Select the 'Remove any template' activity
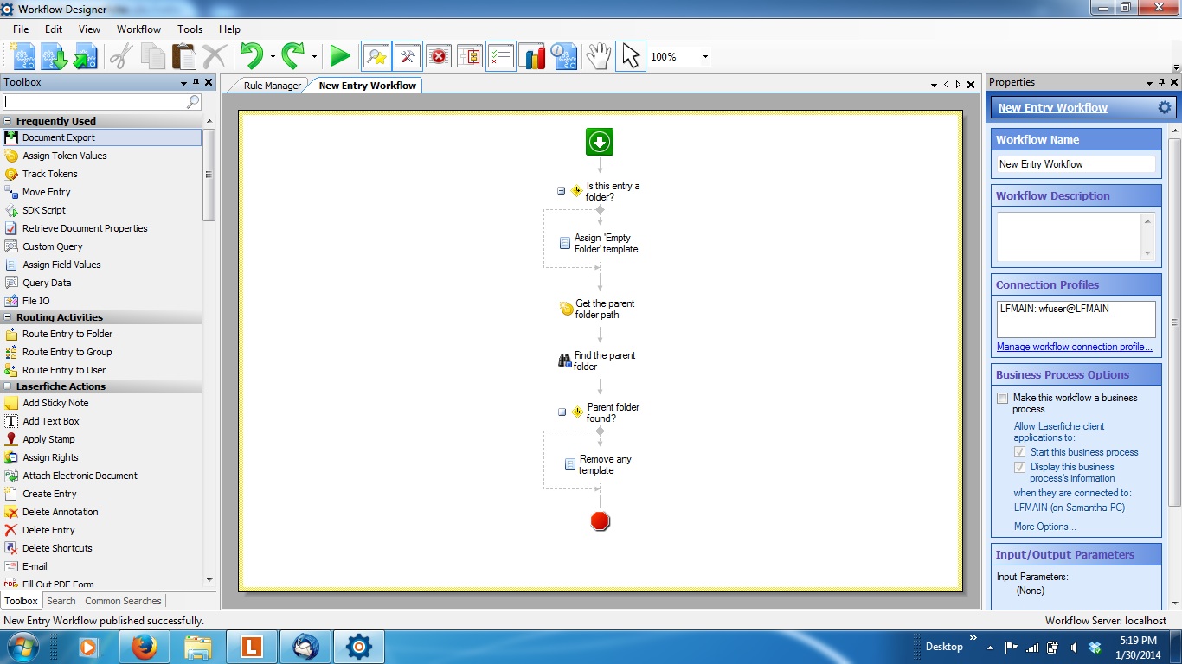 click(x=598, y=464)
